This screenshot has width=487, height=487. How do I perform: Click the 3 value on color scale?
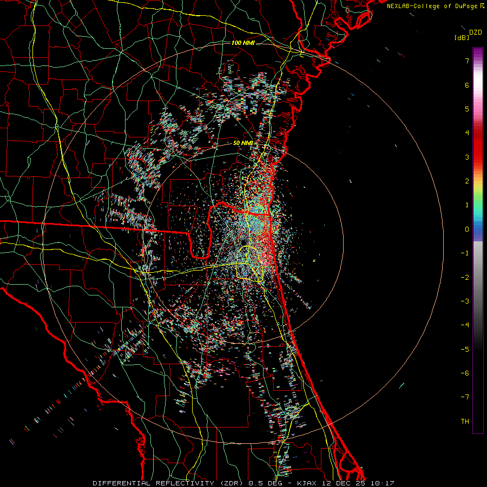click(x=467, y=157)
